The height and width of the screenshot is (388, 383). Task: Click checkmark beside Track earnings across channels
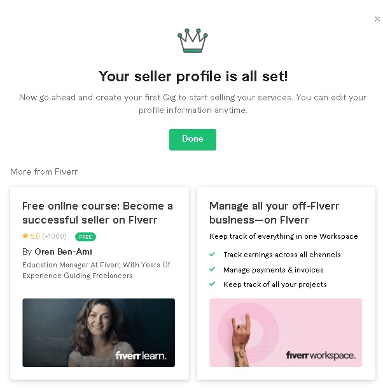(212, 255)
